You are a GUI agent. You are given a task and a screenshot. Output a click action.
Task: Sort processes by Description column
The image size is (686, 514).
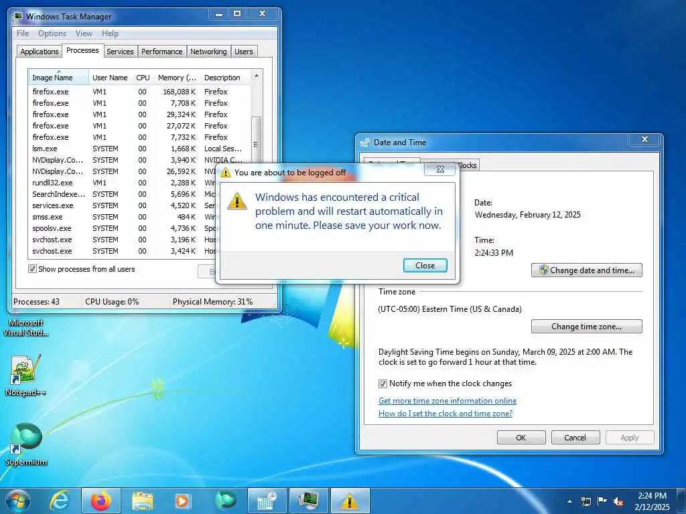pos(226,78)
